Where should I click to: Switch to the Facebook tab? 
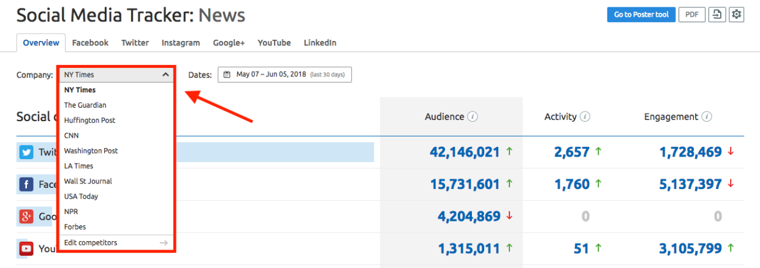[x=90, y=43]
